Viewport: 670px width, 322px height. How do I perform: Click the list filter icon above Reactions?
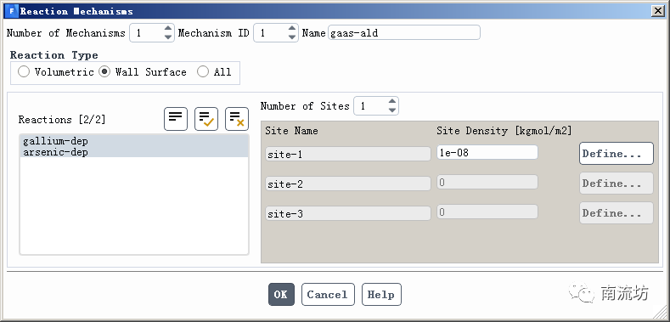[x=176, y=119]
